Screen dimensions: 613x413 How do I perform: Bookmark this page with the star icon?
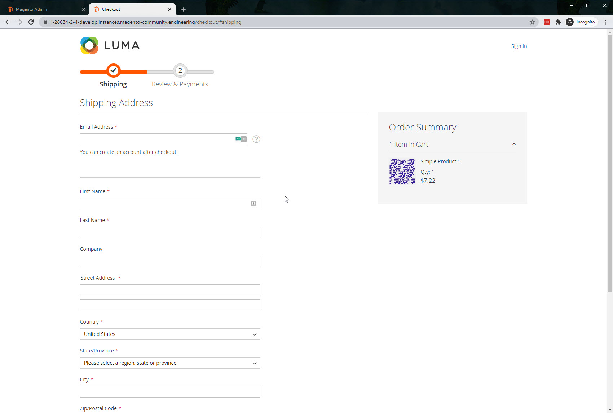532,22
